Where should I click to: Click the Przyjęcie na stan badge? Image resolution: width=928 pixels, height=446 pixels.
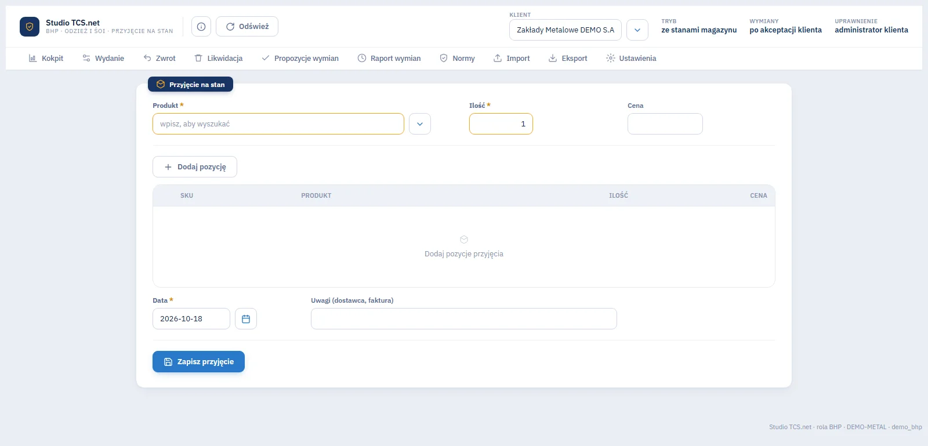coord(190,85)
